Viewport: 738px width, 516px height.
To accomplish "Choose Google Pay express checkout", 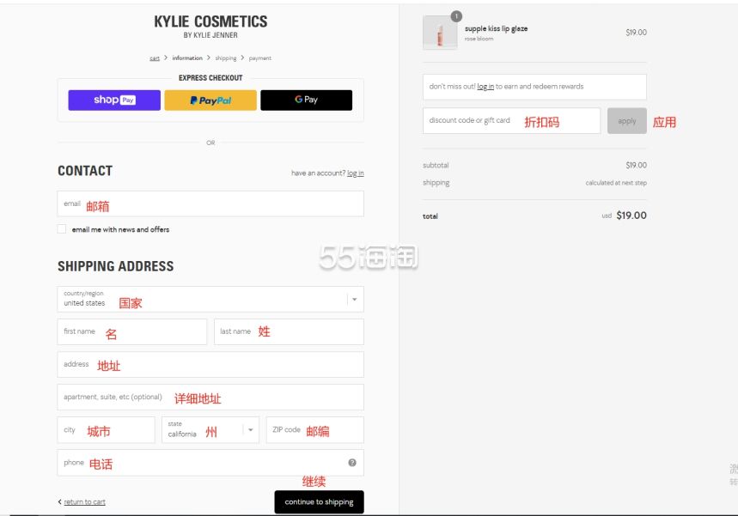I will tap(307, 100).
